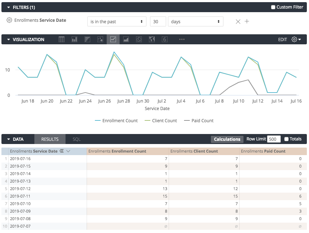Open the 'days' unit dropdown

195,22
